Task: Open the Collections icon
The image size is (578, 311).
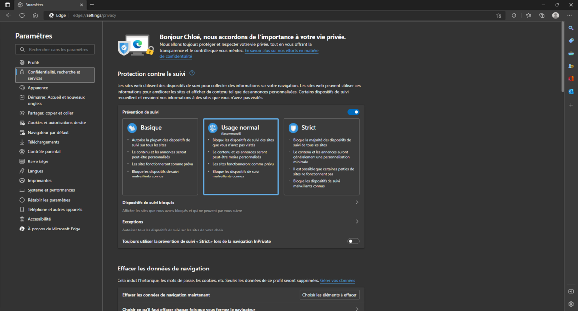Action: coord(542,15)
